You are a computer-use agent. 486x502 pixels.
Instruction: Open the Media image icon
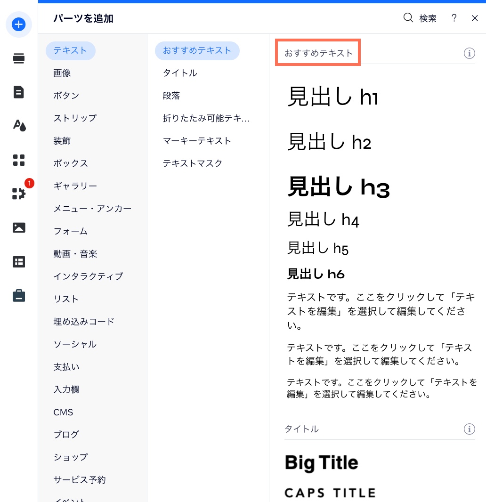18,227
